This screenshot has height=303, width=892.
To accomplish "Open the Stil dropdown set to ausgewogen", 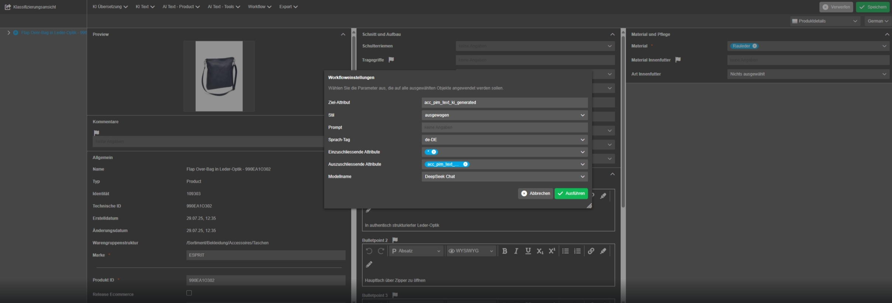I will 504,115.
